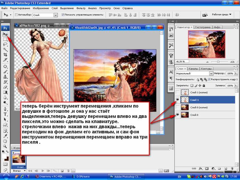Open the Auto-select Слой dropdown
The height and width of the screenshot is (180, 240).
click(x=56, y=15)
